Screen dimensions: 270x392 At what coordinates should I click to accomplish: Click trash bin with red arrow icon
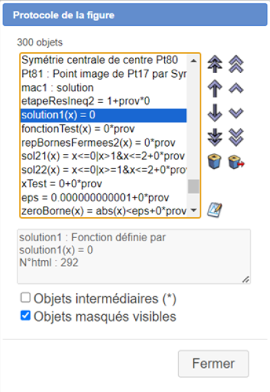(236, 162)
